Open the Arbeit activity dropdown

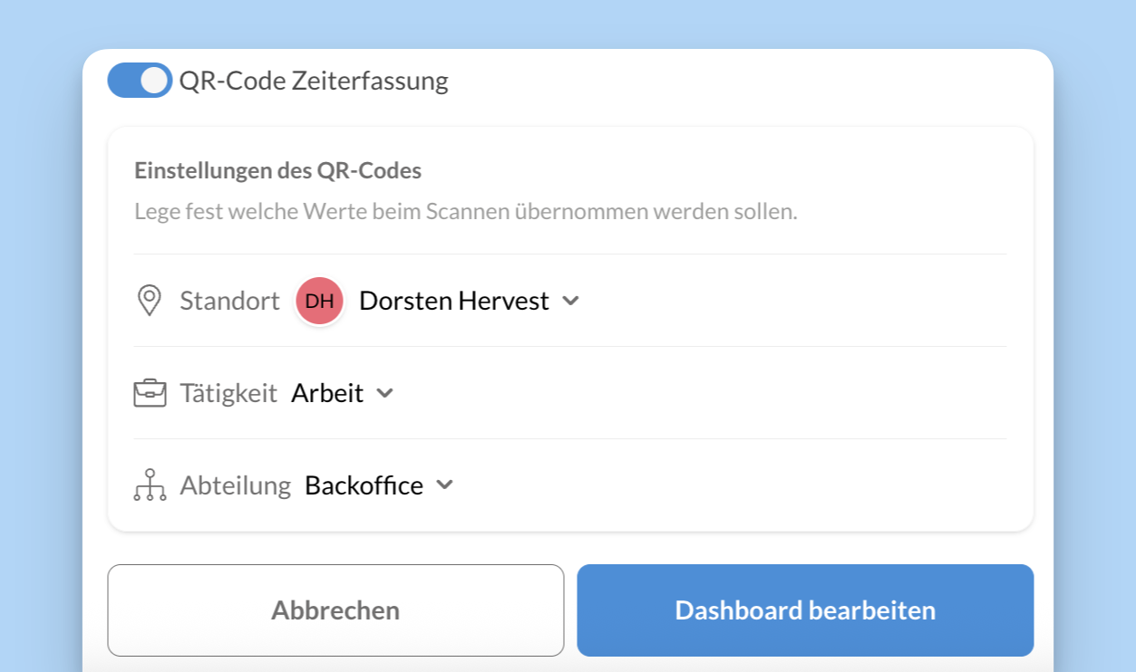(x=327, y=393)
